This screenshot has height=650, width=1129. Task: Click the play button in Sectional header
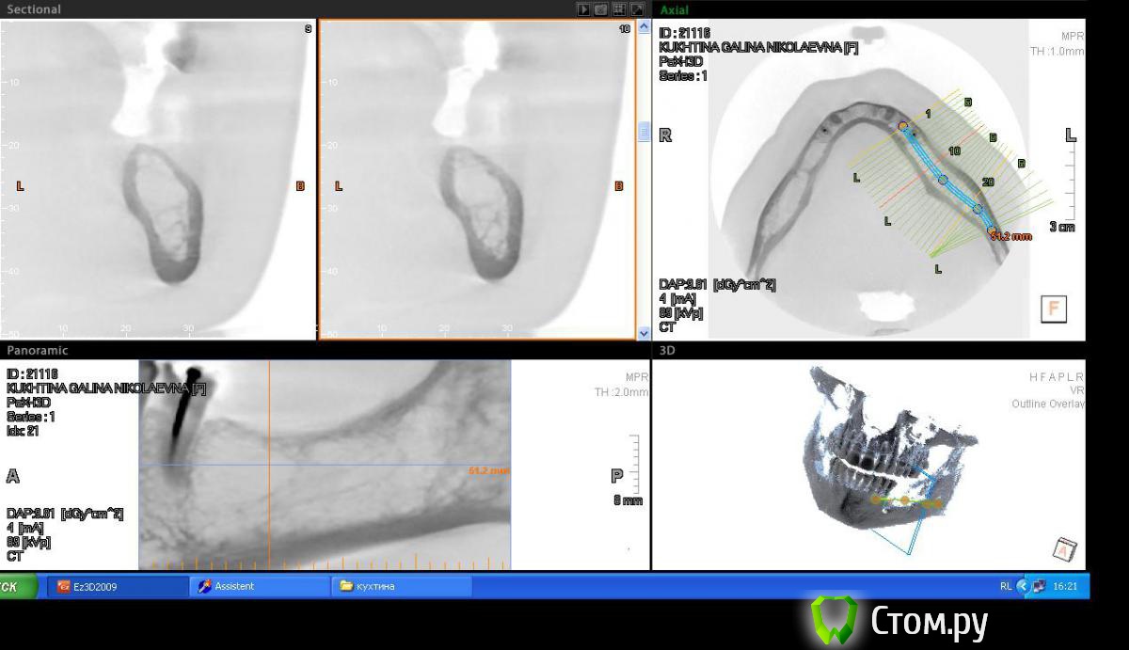(584, 9)
